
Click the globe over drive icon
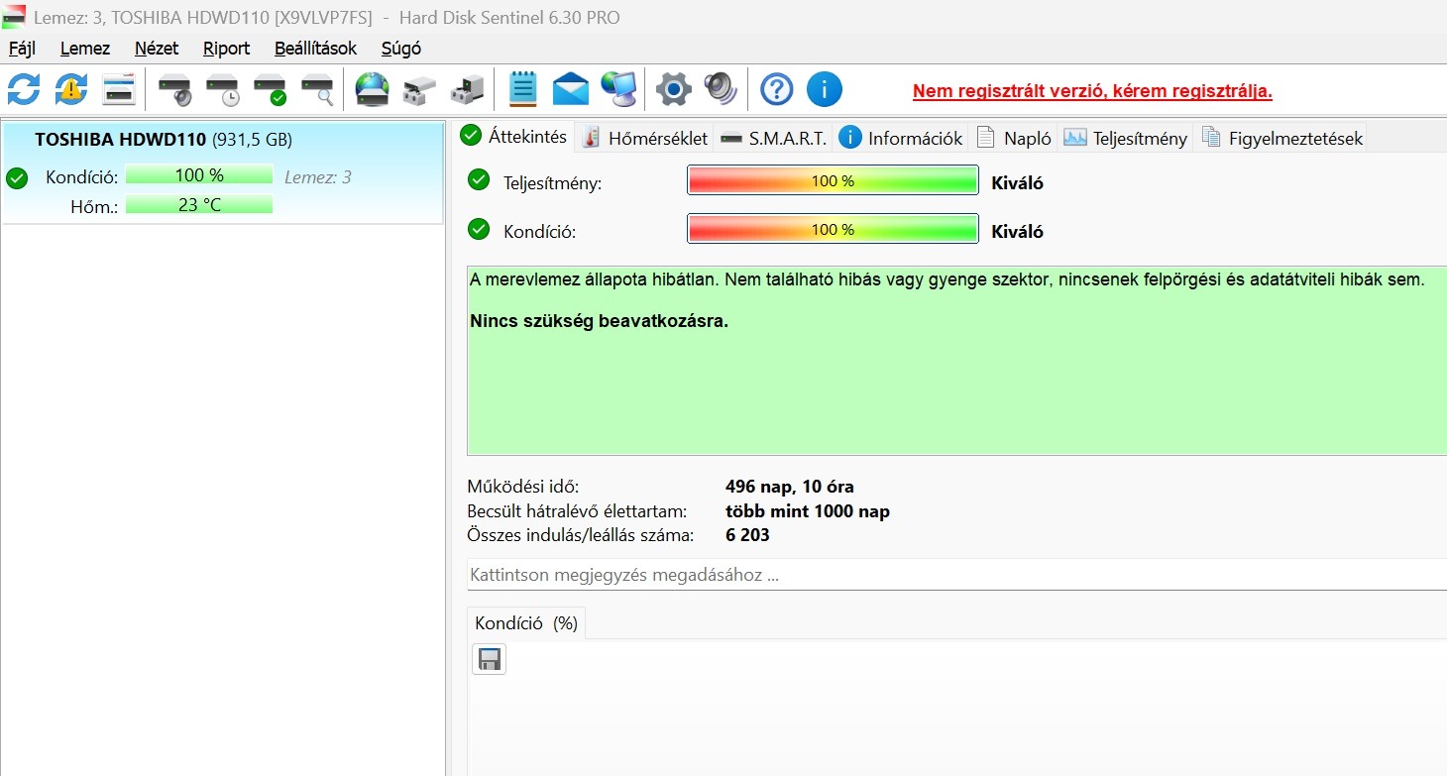(x=373, y=90)
